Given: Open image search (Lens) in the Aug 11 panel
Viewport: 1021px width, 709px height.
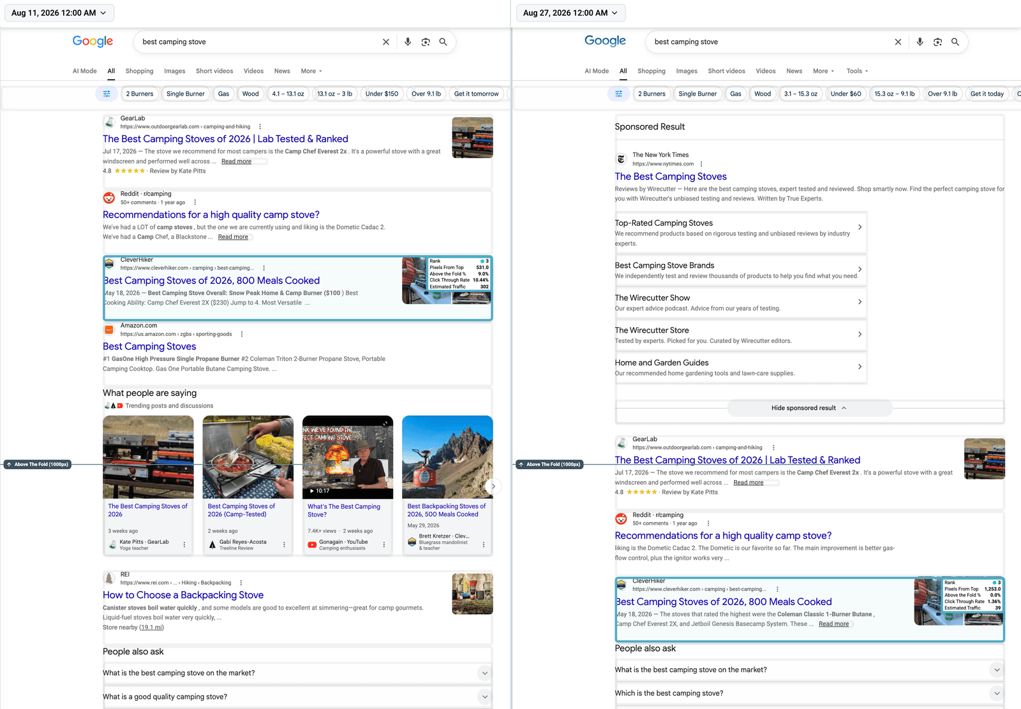Looking at the screenshot, I should pyautogui.click(x=426, y=42).
